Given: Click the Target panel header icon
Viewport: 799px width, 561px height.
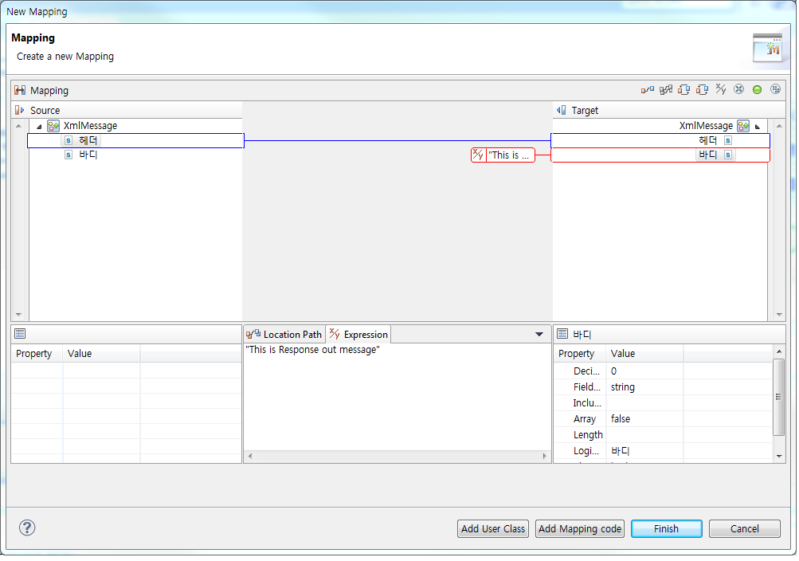Looking at the screenshot, I should point(559,110).
